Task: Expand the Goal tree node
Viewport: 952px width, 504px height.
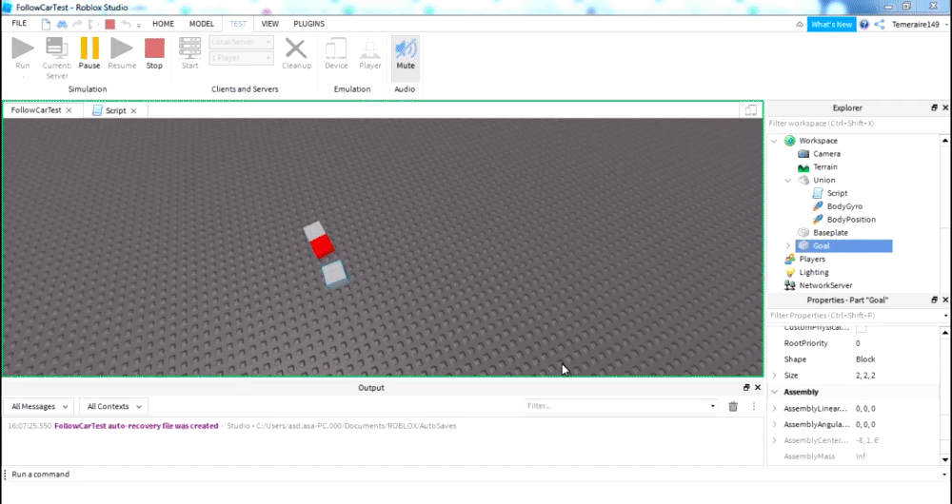Action: click(x=788, y=245)
